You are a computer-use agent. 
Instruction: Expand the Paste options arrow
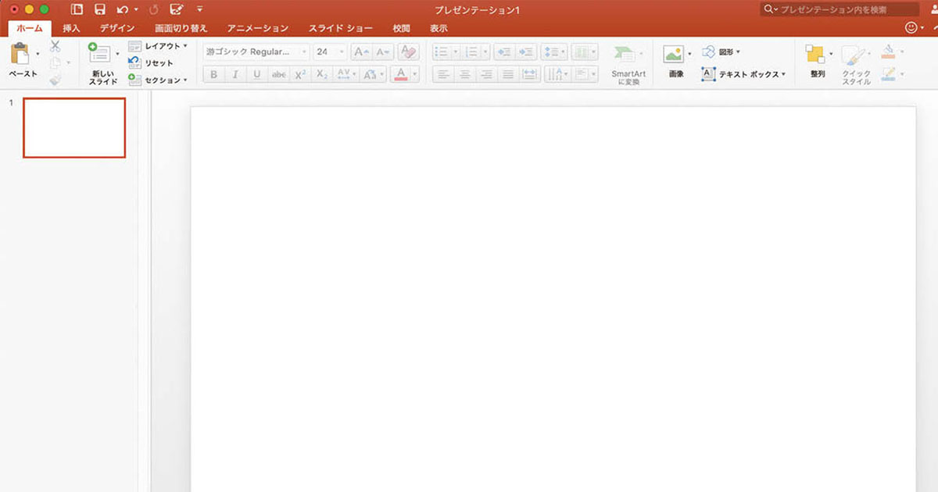[x=38, y=55]
